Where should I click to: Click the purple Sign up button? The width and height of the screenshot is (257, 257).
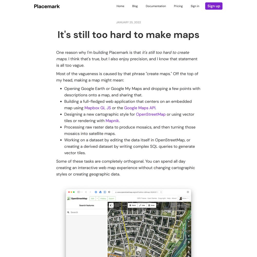pyautogui.click(x=214, y=6)
